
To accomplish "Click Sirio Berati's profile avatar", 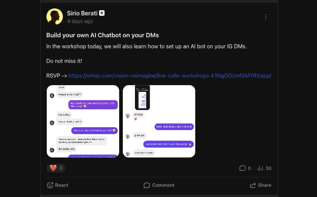I will pos(54,17).
